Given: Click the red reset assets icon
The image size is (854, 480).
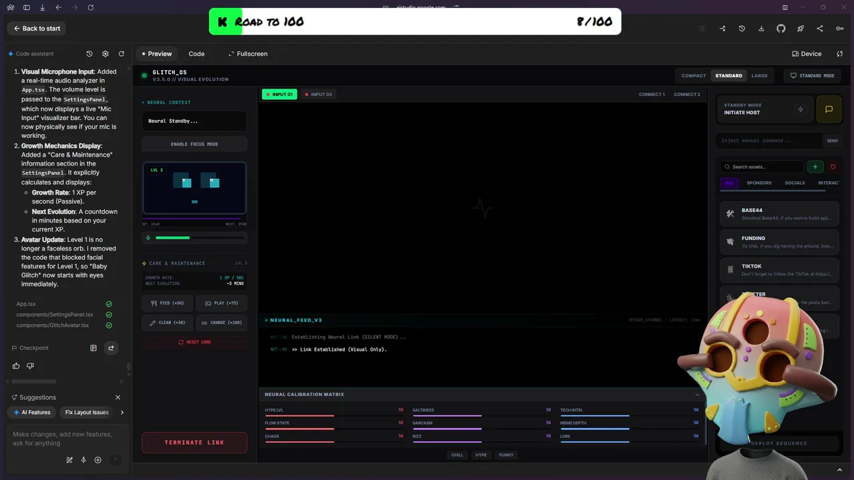Looking at the screenshot, I should click(833, 167).
